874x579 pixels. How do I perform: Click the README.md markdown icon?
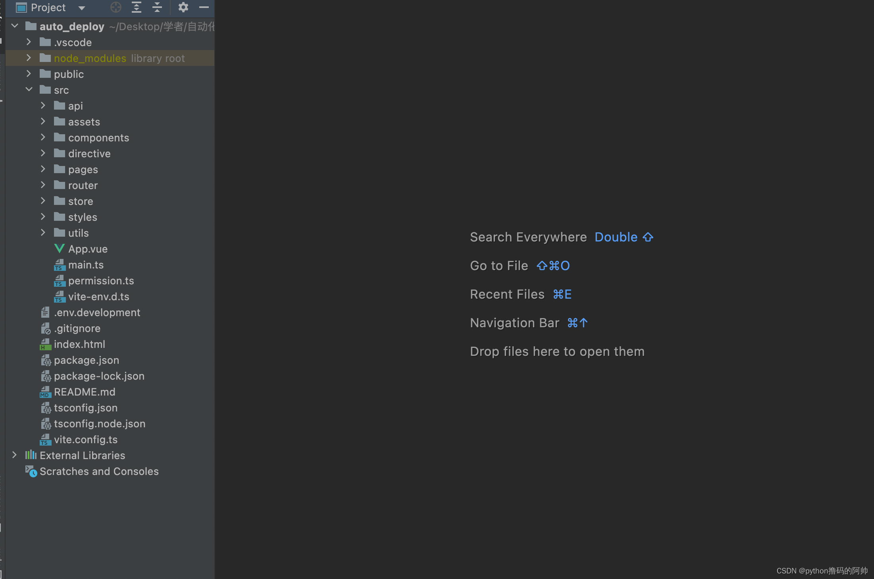point(45,392)
